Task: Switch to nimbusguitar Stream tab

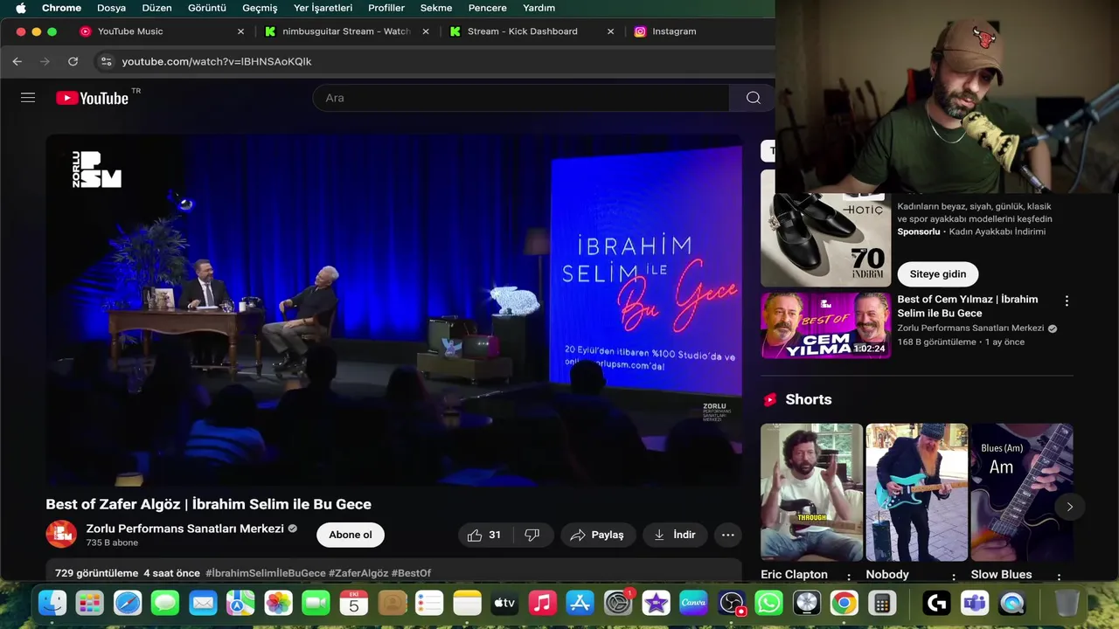Action: pos(346,31)
